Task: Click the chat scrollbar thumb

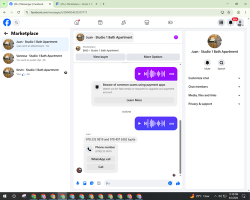Action: click(180, 147)
